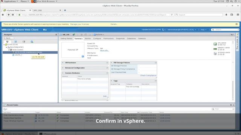Image resolution: width=241 pixels, height=135 pixels.
Task: Switch to the Configure tab
Action: (97, 39)
